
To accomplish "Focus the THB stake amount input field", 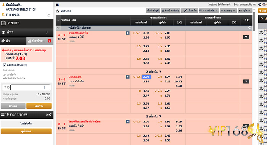I will coord(30,88).
